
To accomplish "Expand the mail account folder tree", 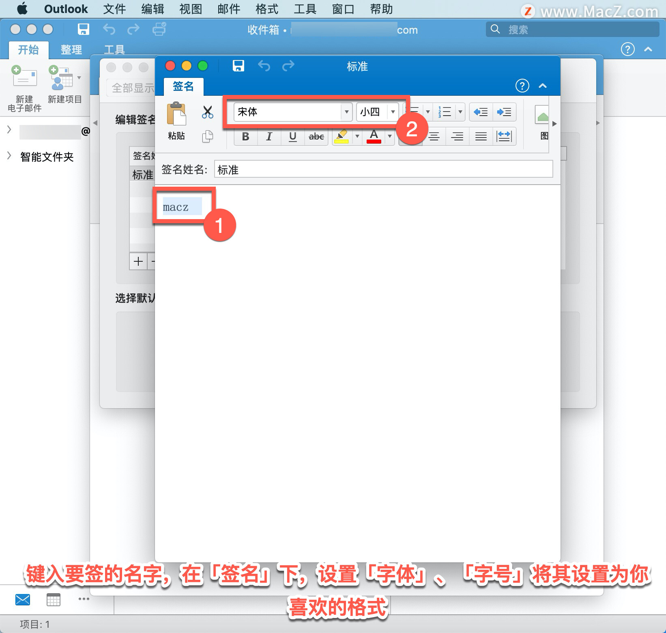I will coord(9,130).
